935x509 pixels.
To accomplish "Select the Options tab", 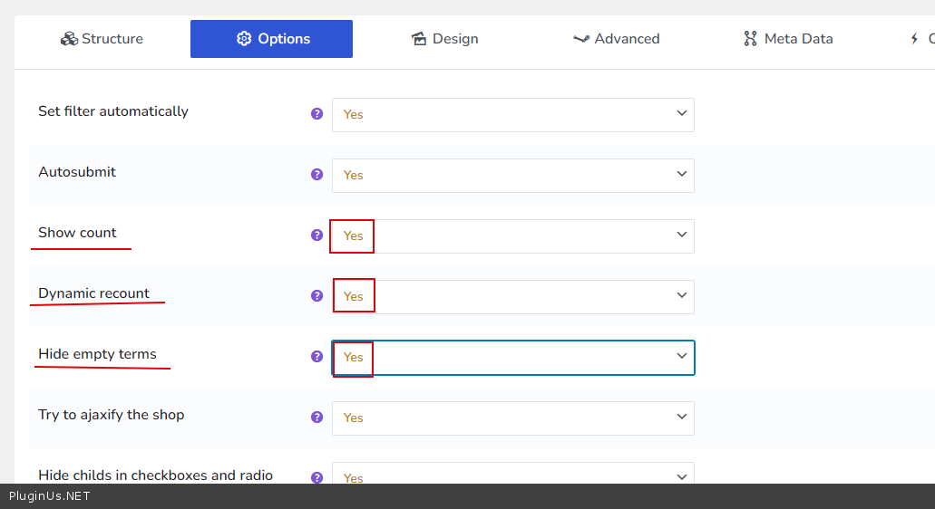I will pos(271,39).
